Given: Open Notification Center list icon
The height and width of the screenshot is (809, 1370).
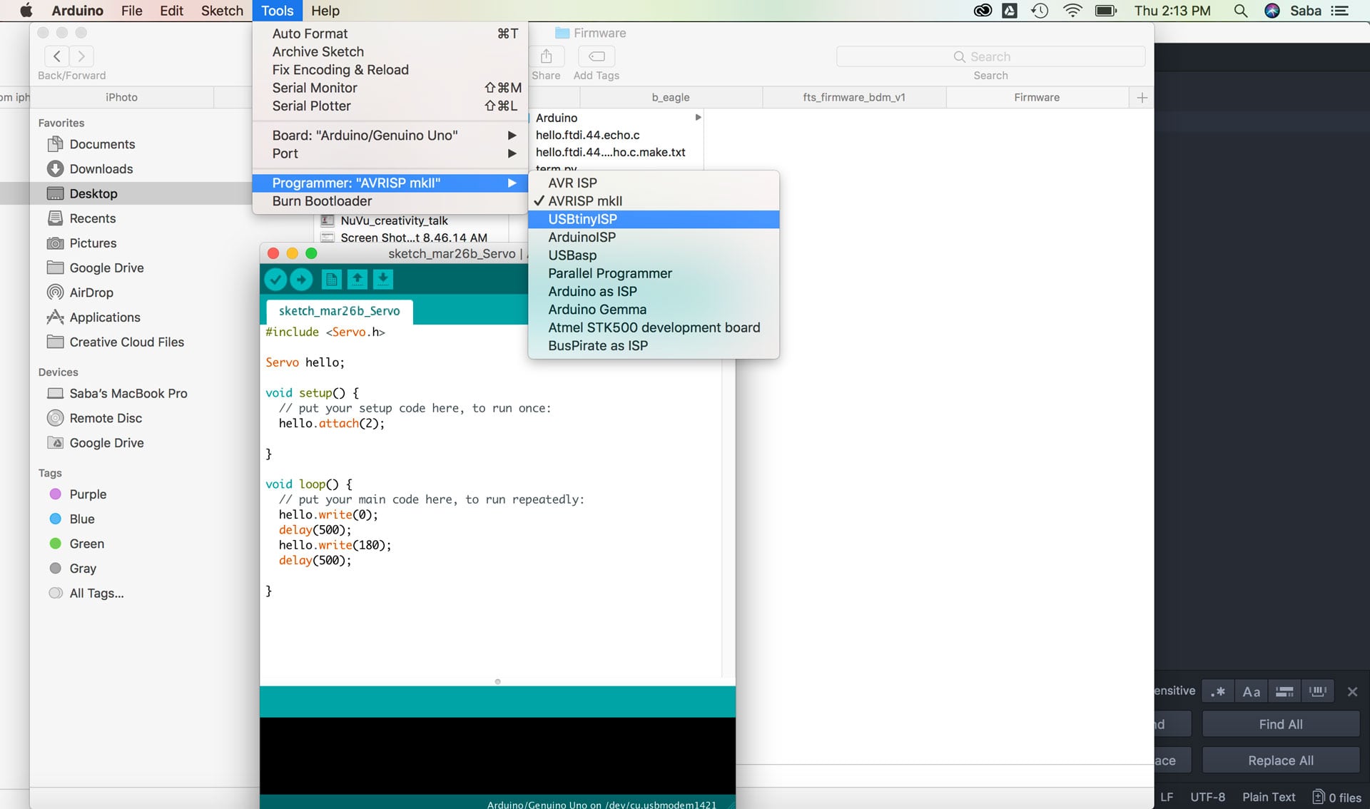Looking at the screenshot, I should [x=1340, y=11].
